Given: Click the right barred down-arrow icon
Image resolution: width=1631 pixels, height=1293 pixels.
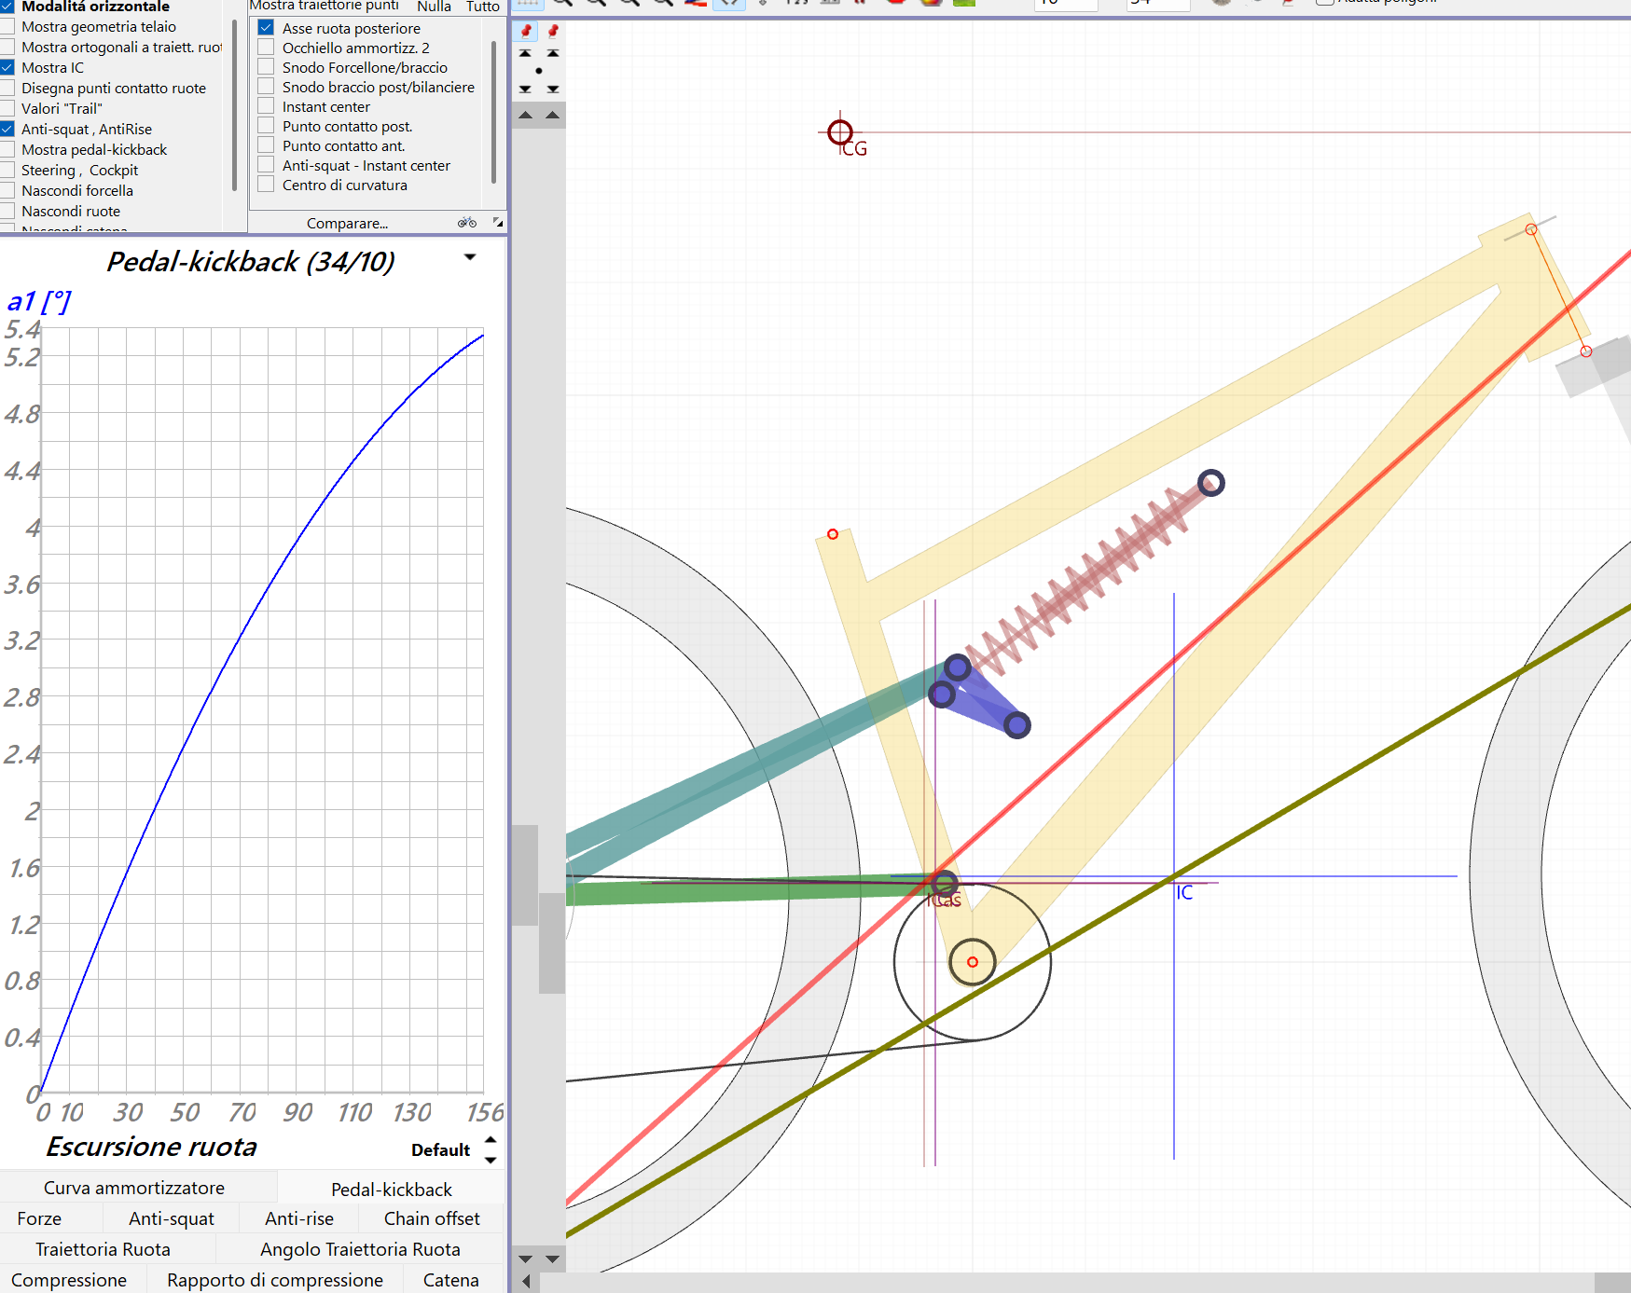Looking at the screenshot, I should click(x=553, y=89).
